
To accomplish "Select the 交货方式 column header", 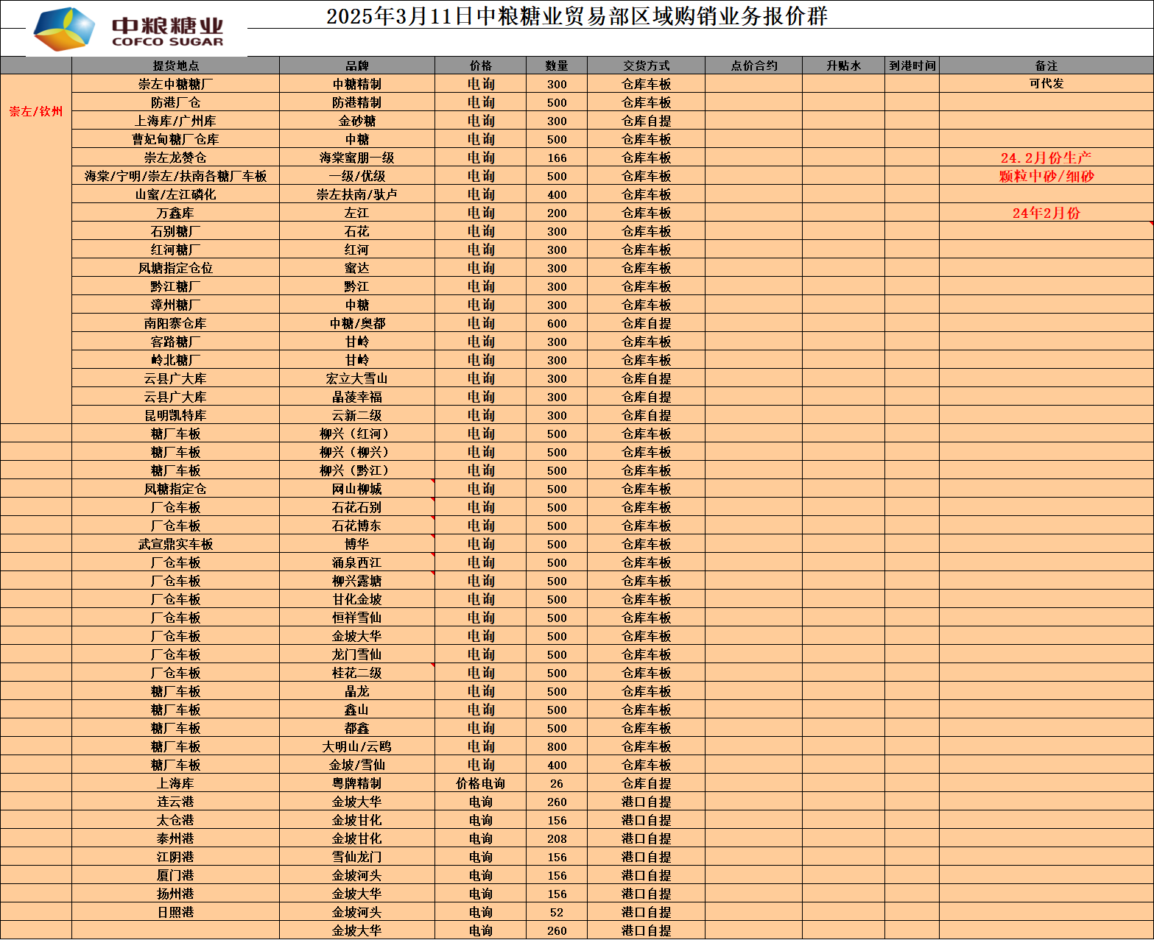I will point(646,66).
